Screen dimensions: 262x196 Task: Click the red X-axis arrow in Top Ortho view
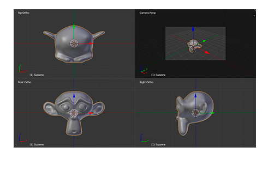click(91, 44)
